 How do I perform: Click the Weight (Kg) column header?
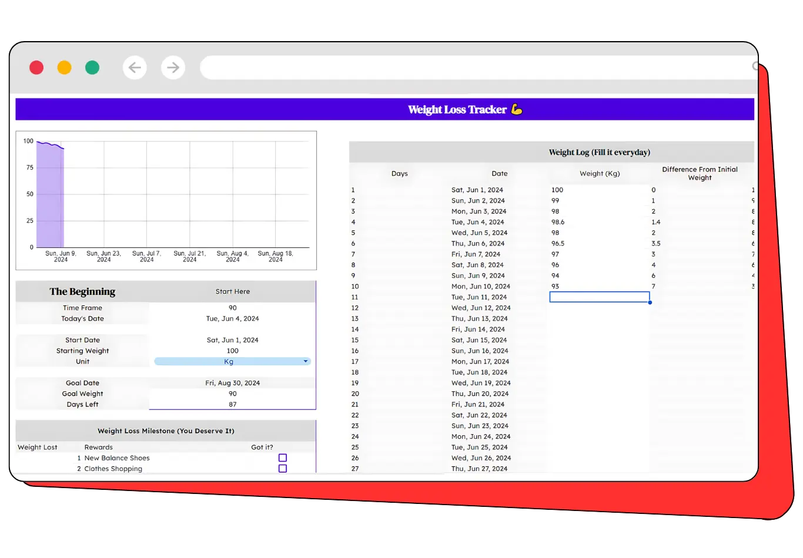[x=599, y=173]
